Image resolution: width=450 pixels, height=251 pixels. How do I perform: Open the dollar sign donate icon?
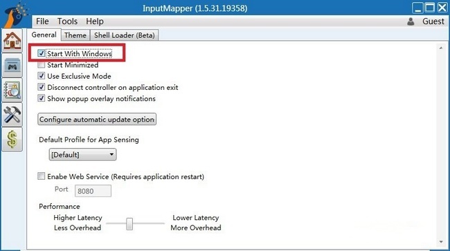click(12, 140)
